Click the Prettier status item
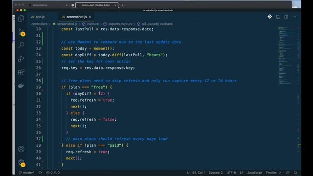 273,173
